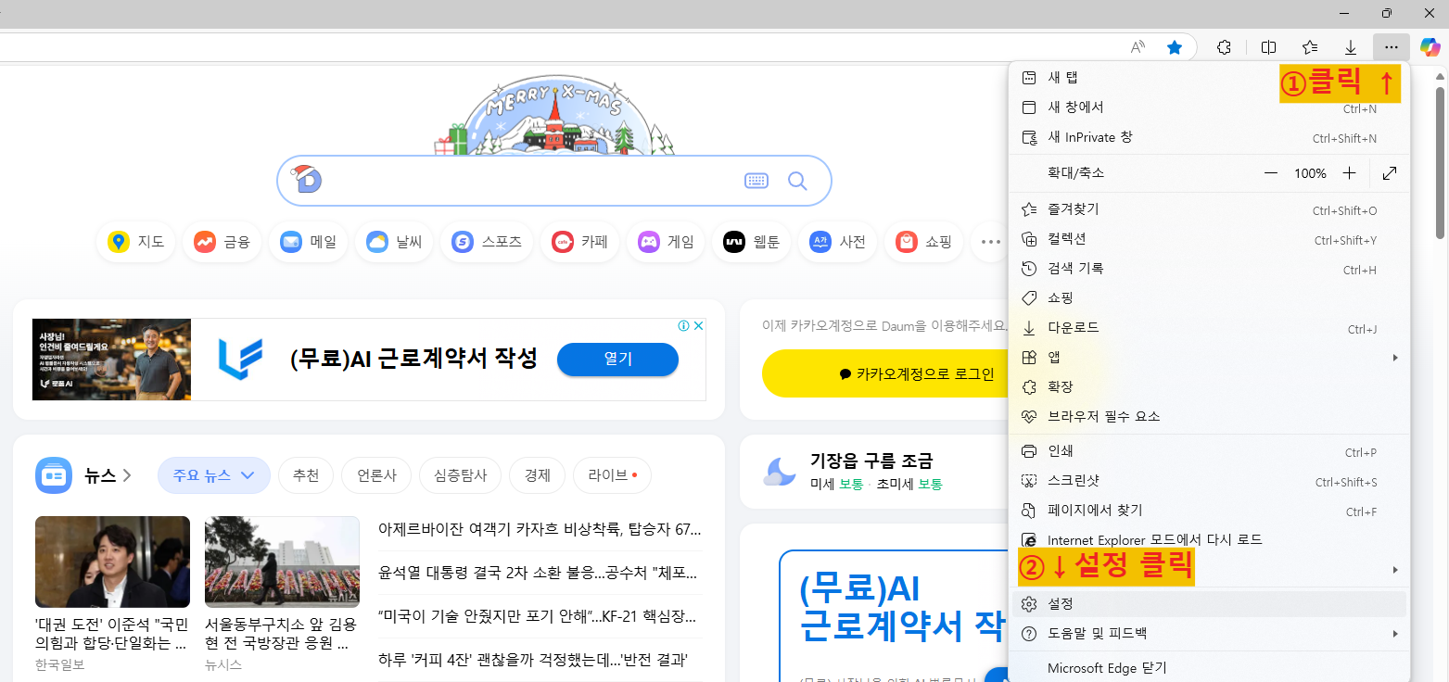The image size is (1449, 682).
Task: Open the 게임 game shortcut
Action: point(666,242)
